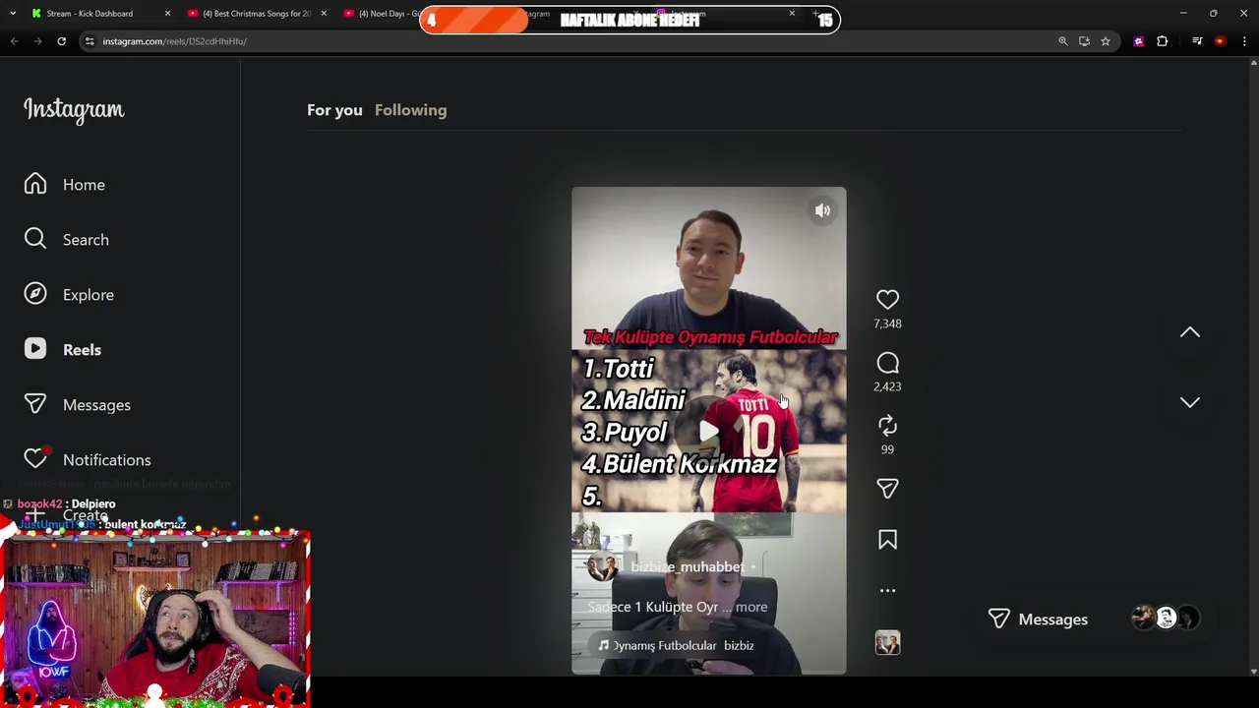Image resolution: width=1259 pixels, height=708 pixels.
Task: Open tab search dropdown arrow
Action: (x=12, y=14)
